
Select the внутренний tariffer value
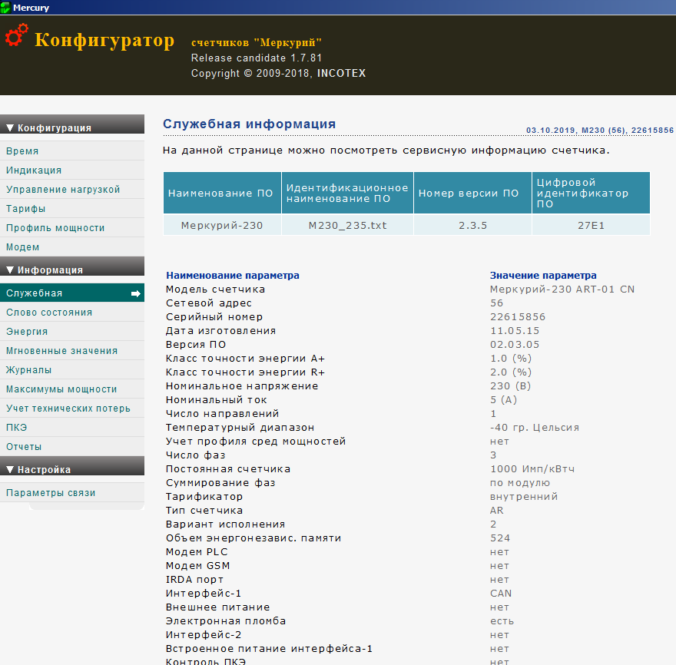coord(524,497)
